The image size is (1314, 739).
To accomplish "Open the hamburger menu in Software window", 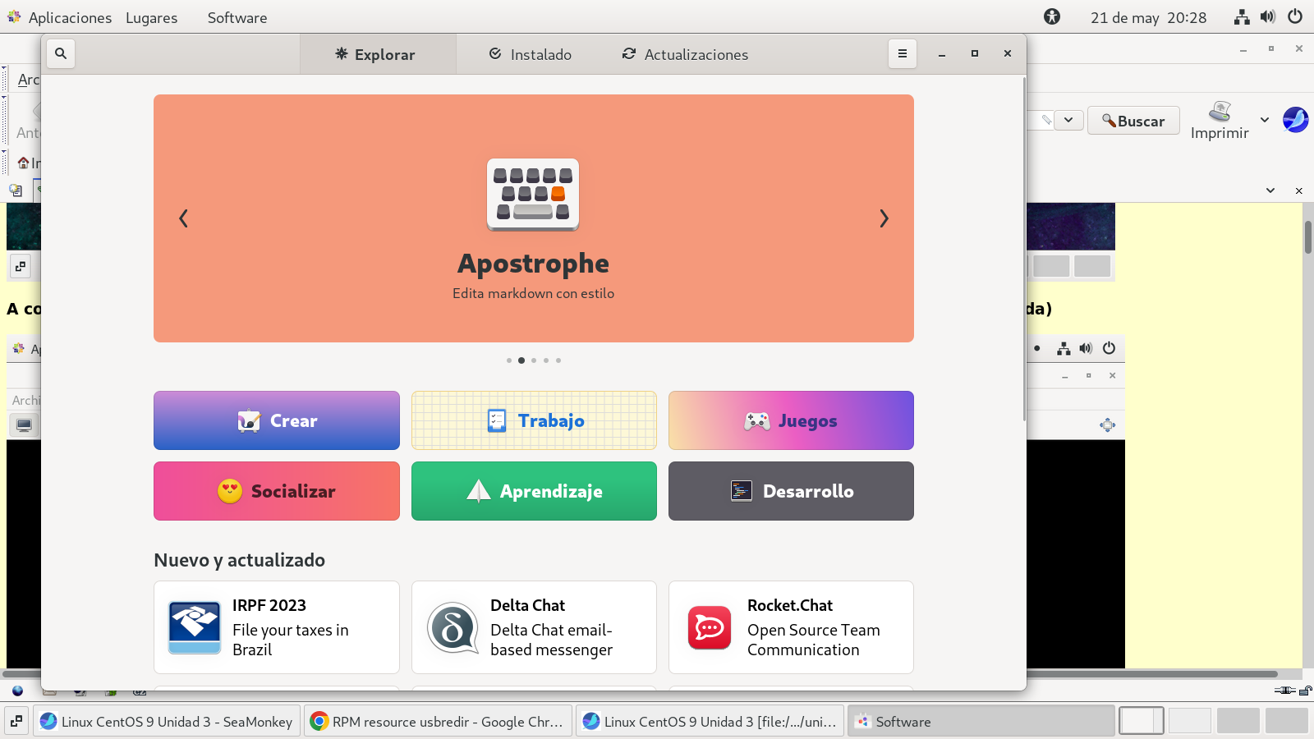I will 902,54.
